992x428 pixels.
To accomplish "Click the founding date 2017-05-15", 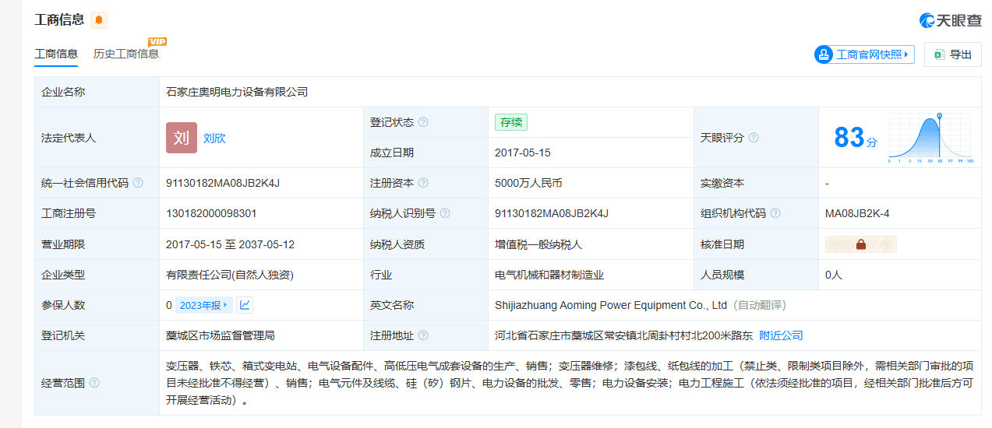I will pos(523,153).
